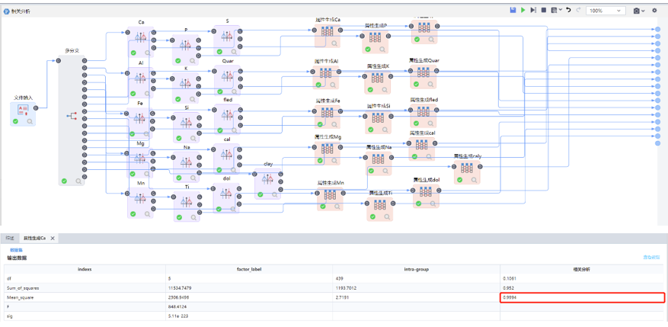This screenshot has width=668, height=327.
Task: Run the workflow with green play button
Action: [x=523, y=11]
